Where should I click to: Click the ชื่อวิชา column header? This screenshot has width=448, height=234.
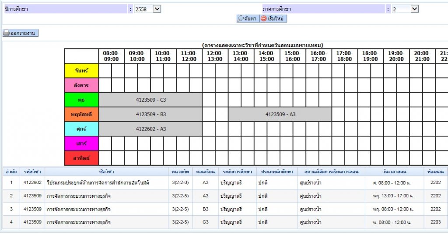coord(107,172)
